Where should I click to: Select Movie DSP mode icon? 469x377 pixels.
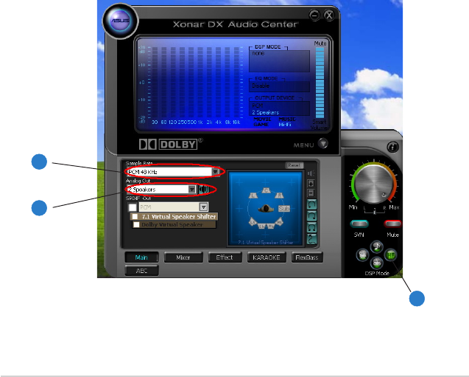click(362, 255)
